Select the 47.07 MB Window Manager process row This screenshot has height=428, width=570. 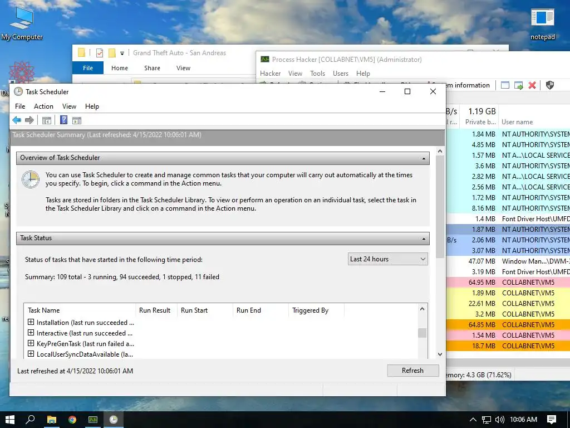click(x=508, y=261)
